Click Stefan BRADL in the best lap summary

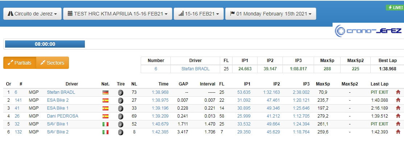[x=195, y=69]
